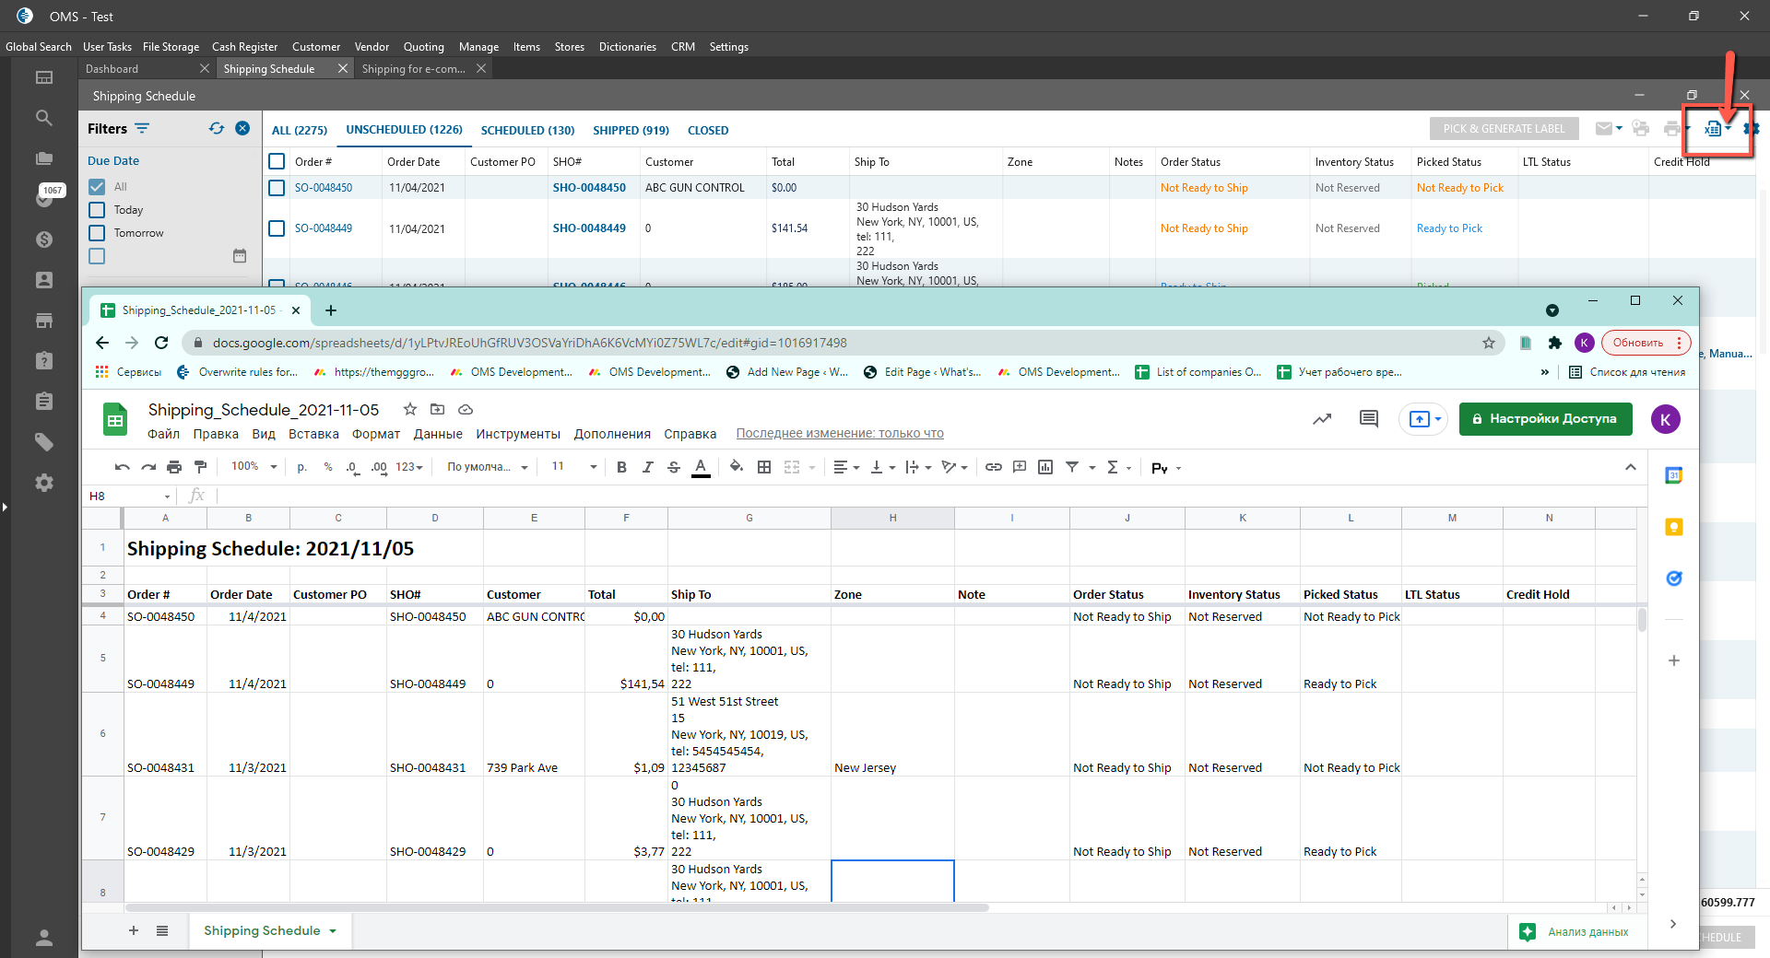
Task: Open the text color picker in Sheets
Action: pos(701,468)
